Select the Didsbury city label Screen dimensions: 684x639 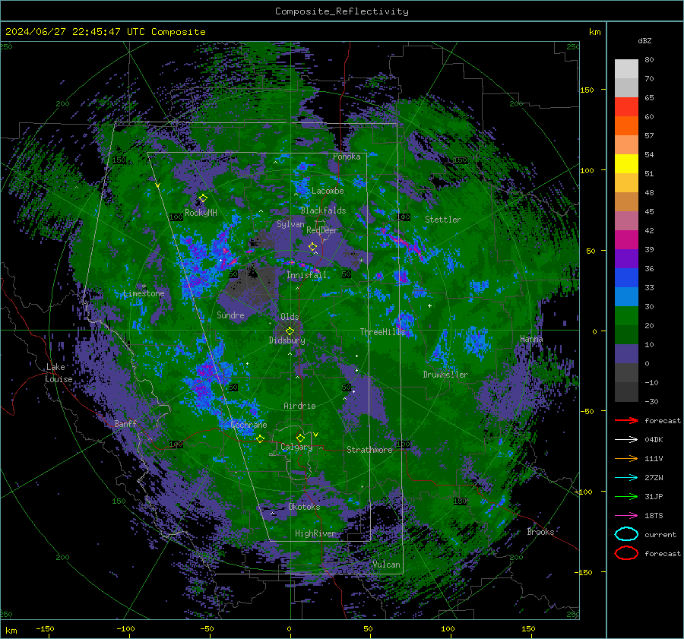coord(287,340)
